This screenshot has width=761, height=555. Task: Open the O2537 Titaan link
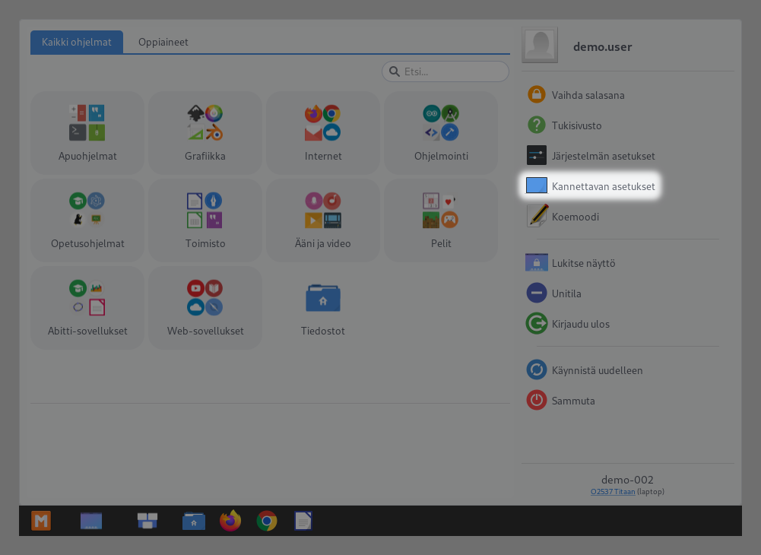point(612,492)
